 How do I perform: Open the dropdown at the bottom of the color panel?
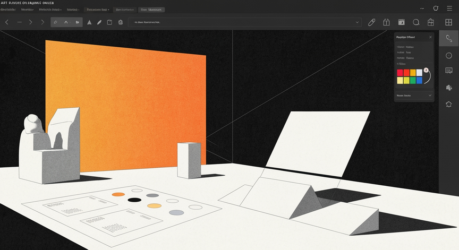(x=414, y=96)
